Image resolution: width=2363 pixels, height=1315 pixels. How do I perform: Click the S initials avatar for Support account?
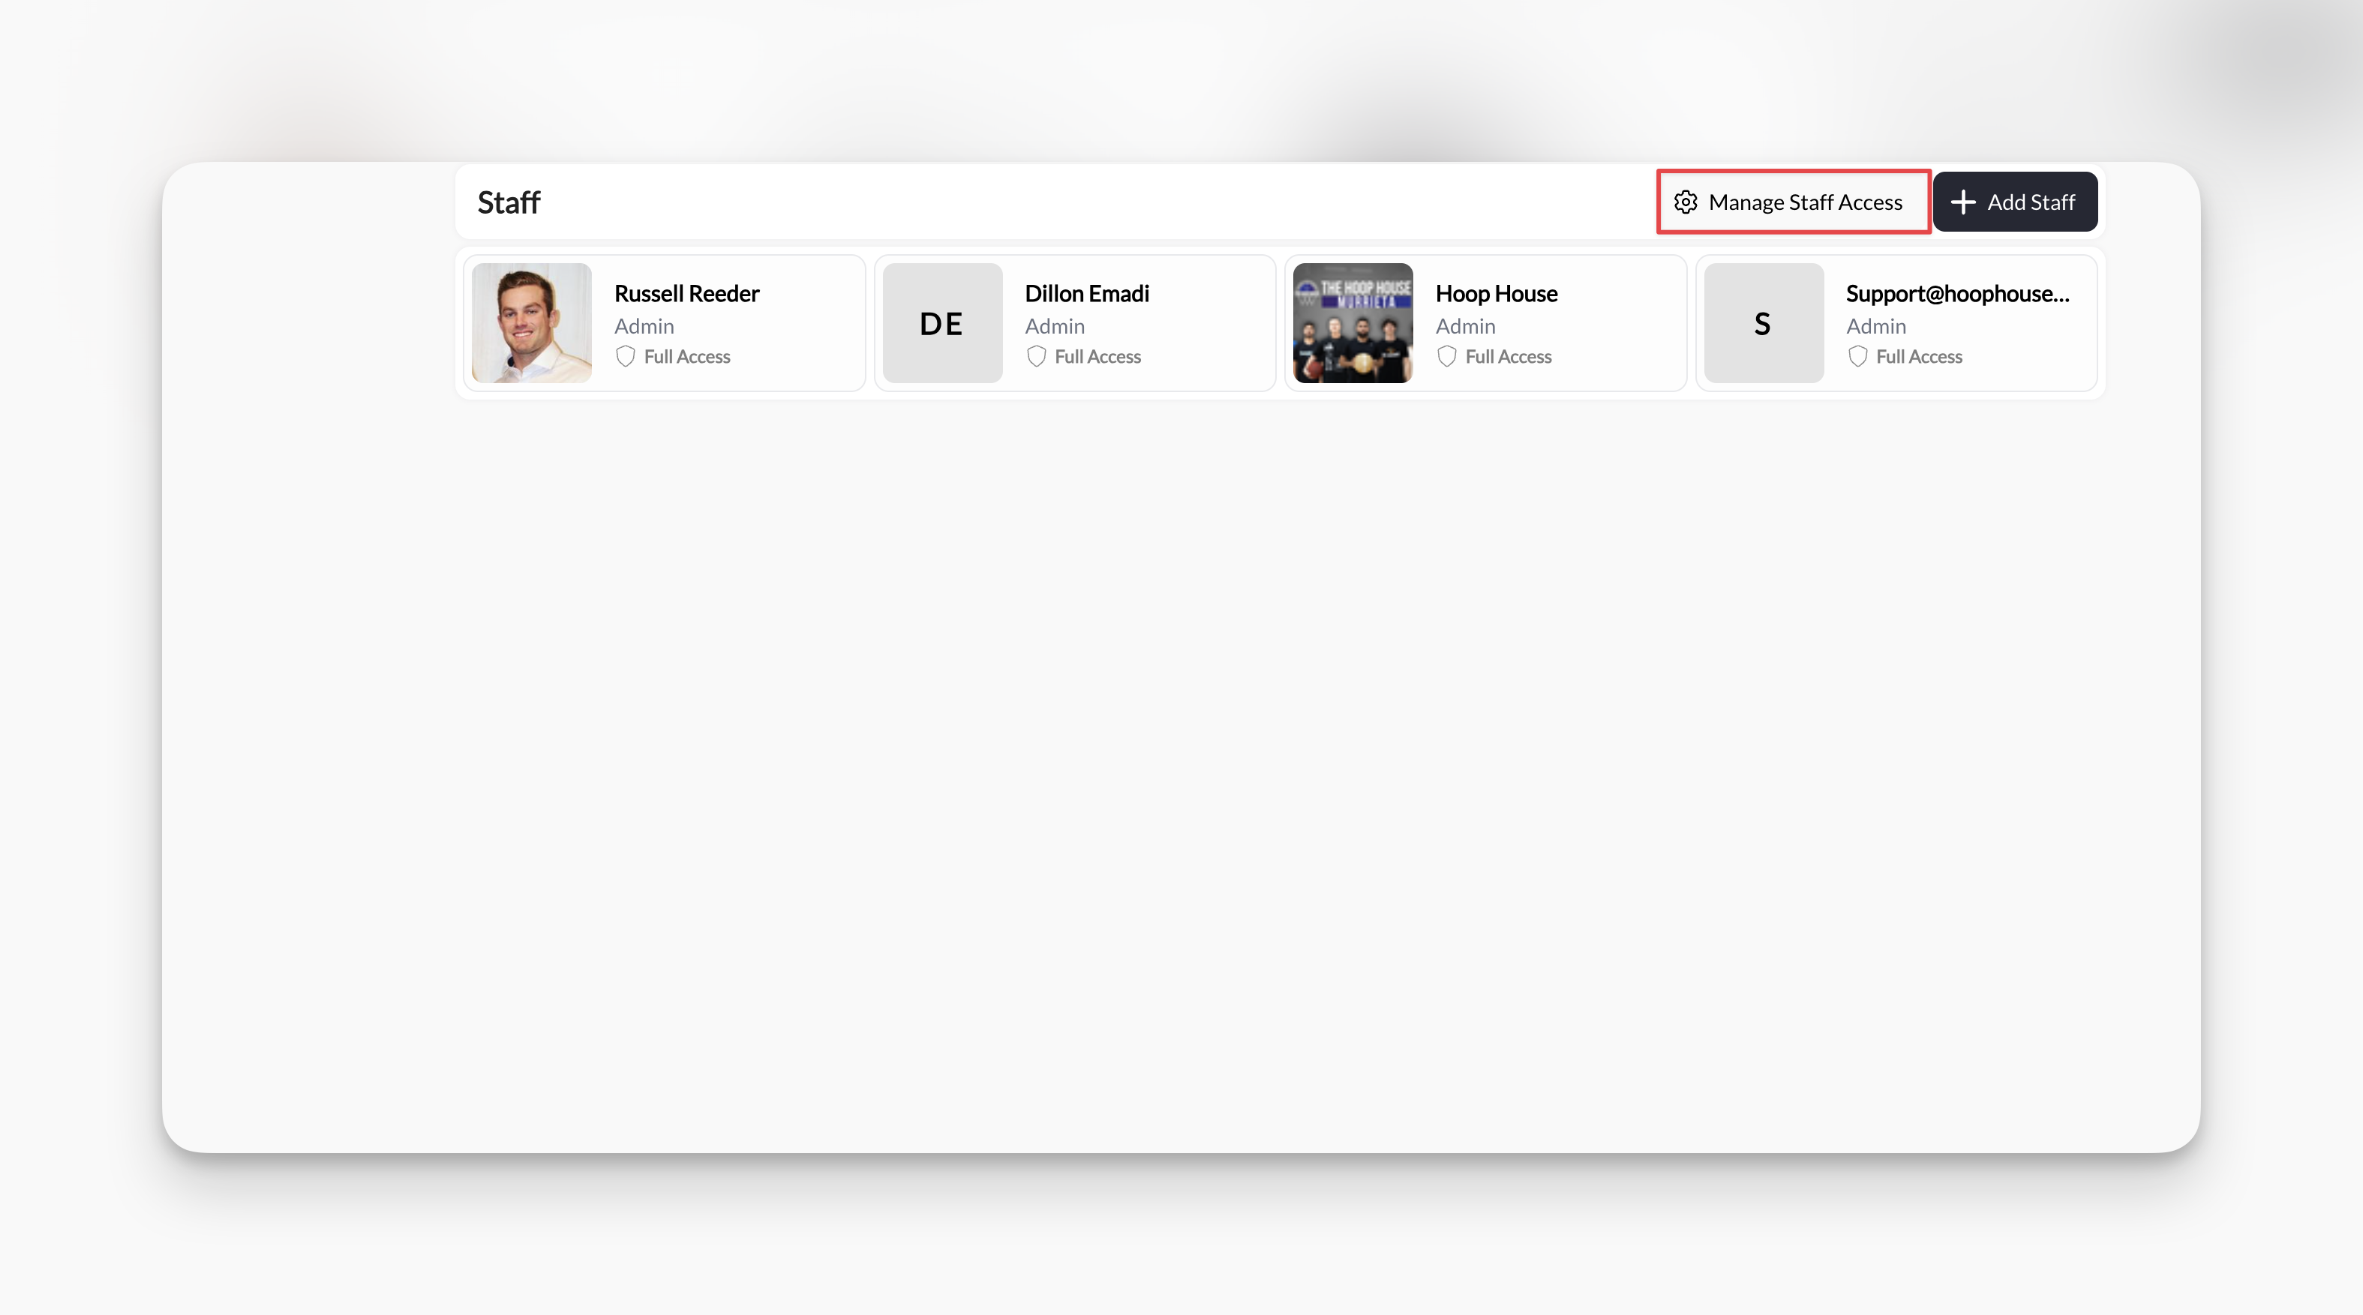(1762, 323)
